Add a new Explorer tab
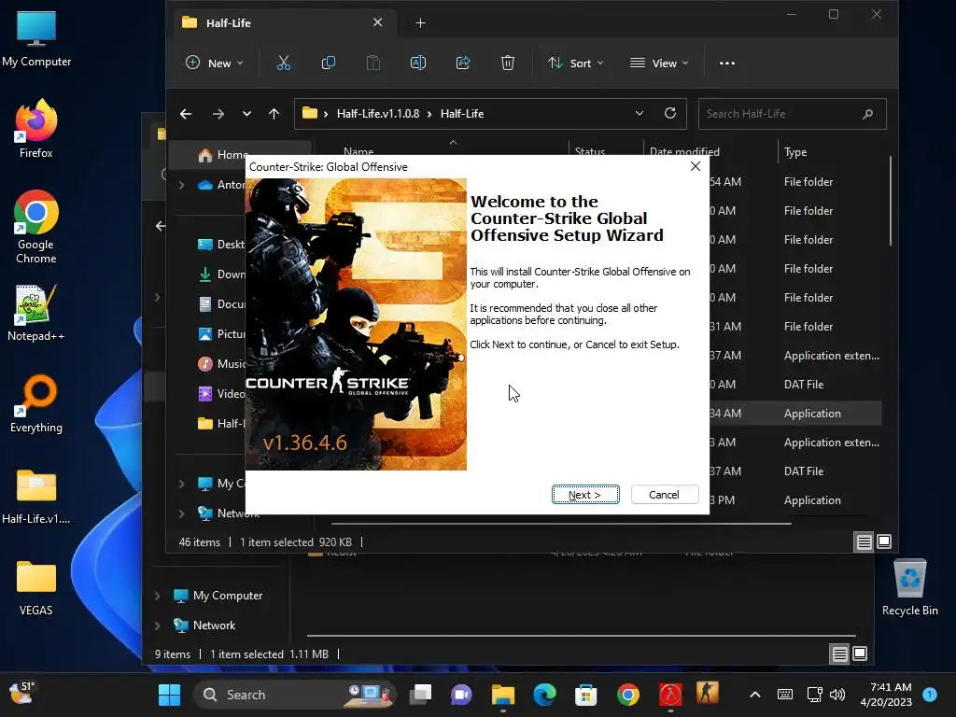The image size is (956, 717). (x=421, y=23)
